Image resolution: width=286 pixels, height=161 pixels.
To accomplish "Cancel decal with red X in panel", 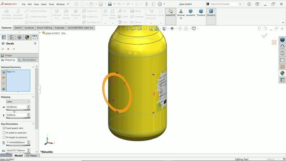I will coord(8,49).
